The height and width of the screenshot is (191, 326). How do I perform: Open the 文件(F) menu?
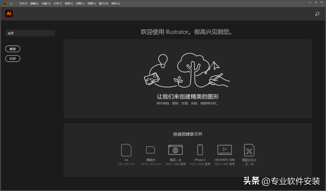[23, 4]
